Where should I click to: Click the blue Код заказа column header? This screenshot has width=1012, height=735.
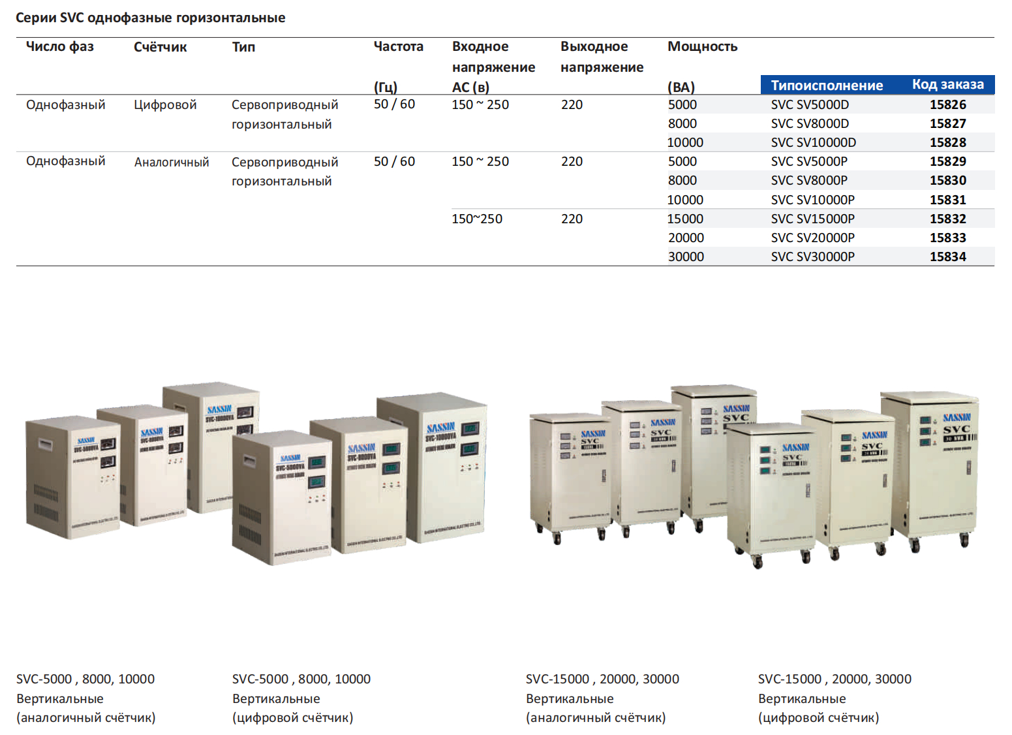tap(947, 84)
